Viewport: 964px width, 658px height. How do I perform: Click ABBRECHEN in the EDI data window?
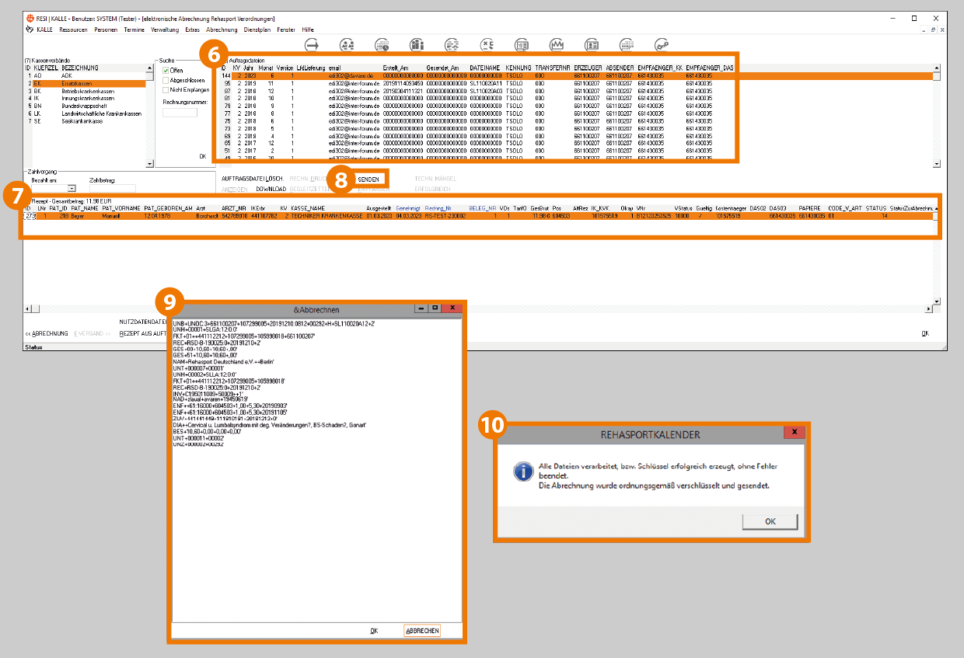click(x=422, y=631)
